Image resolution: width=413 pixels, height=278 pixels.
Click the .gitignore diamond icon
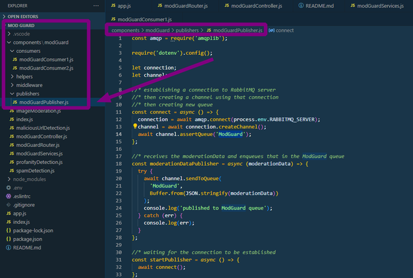8,205
